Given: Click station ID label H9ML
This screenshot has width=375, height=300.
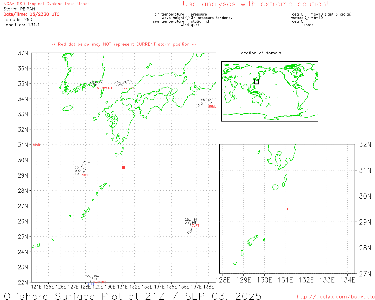Looking at the screenshot, I should [212, 106].
